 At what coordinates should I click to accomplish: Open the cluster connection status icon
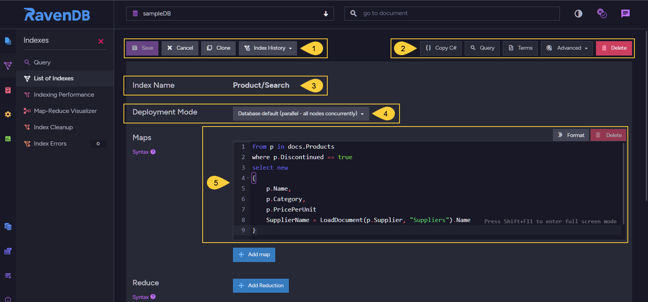(602, 14)
